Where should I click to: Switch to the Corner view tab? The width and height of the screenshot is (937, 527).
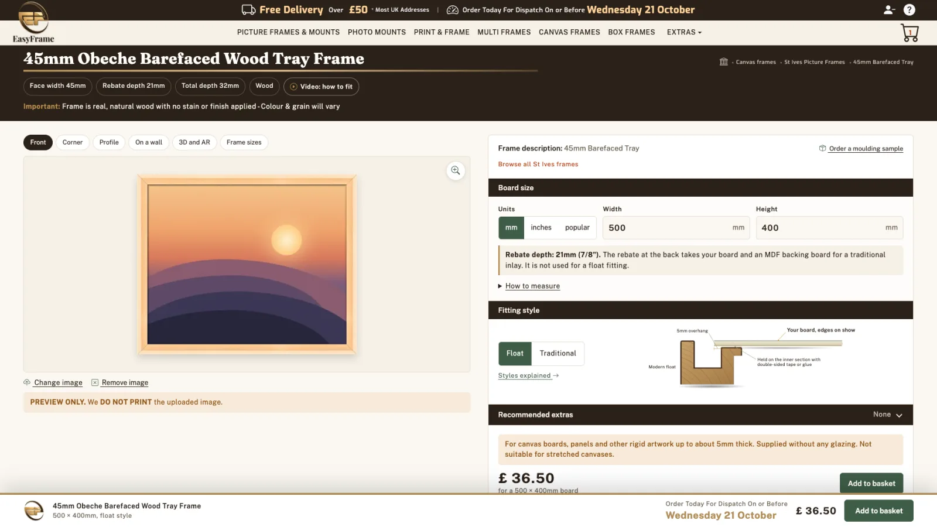coord(73,142)
